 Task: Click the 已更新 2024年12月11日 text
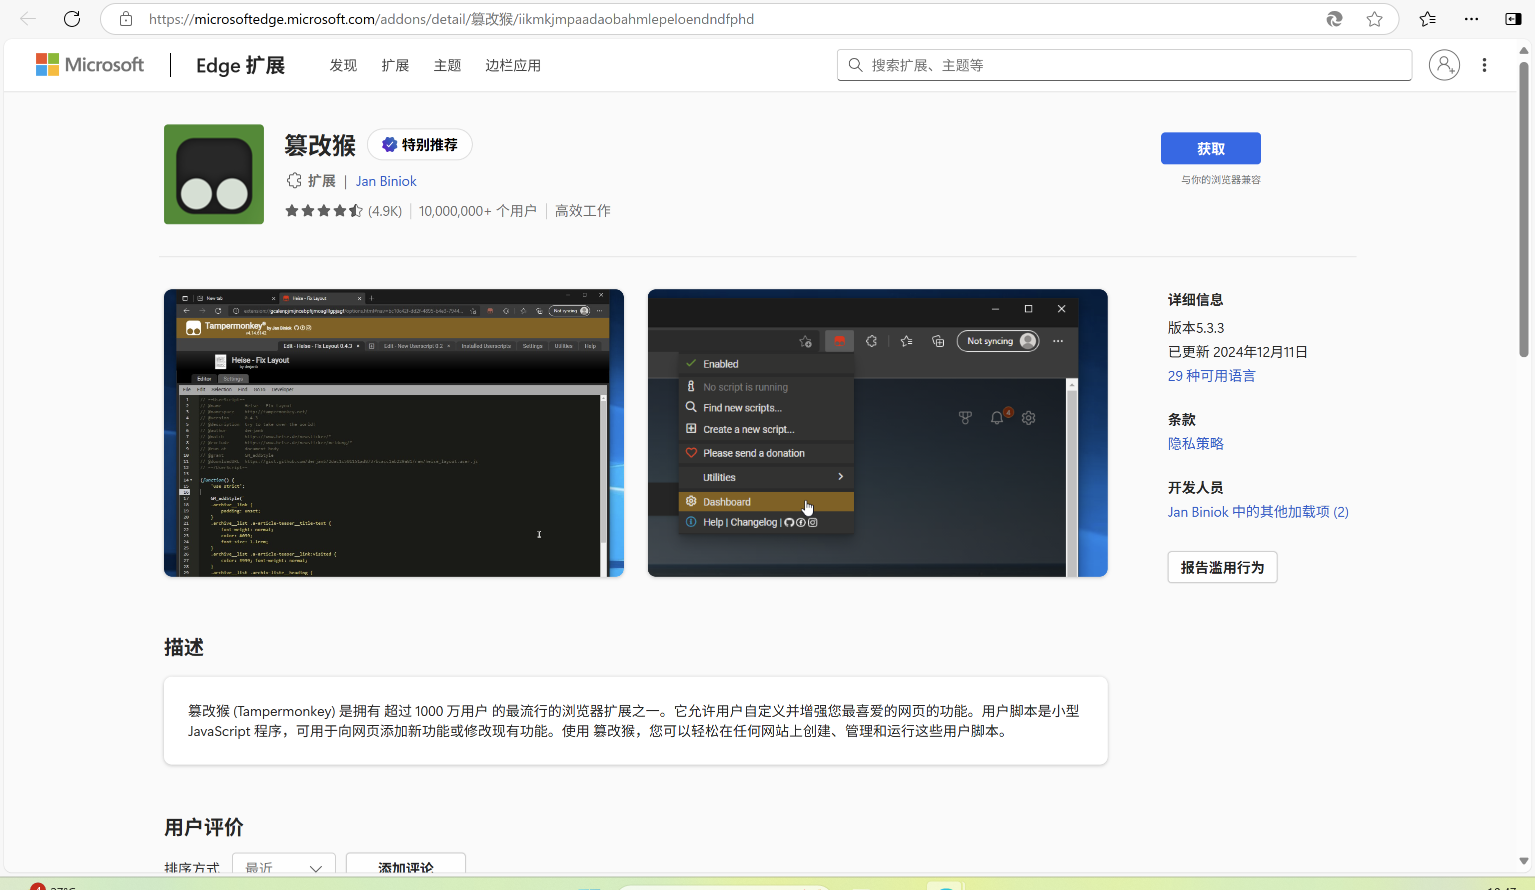[x=1238, y=351]
